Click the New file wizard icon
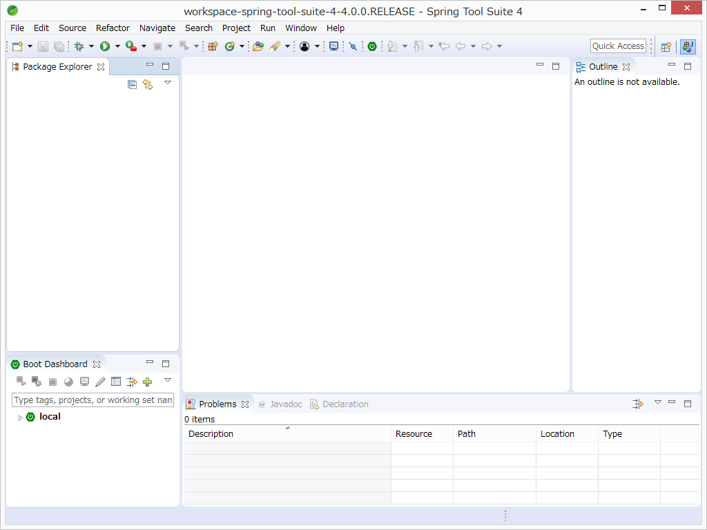Viewport: 707px width, 530px height. [17, 46]
